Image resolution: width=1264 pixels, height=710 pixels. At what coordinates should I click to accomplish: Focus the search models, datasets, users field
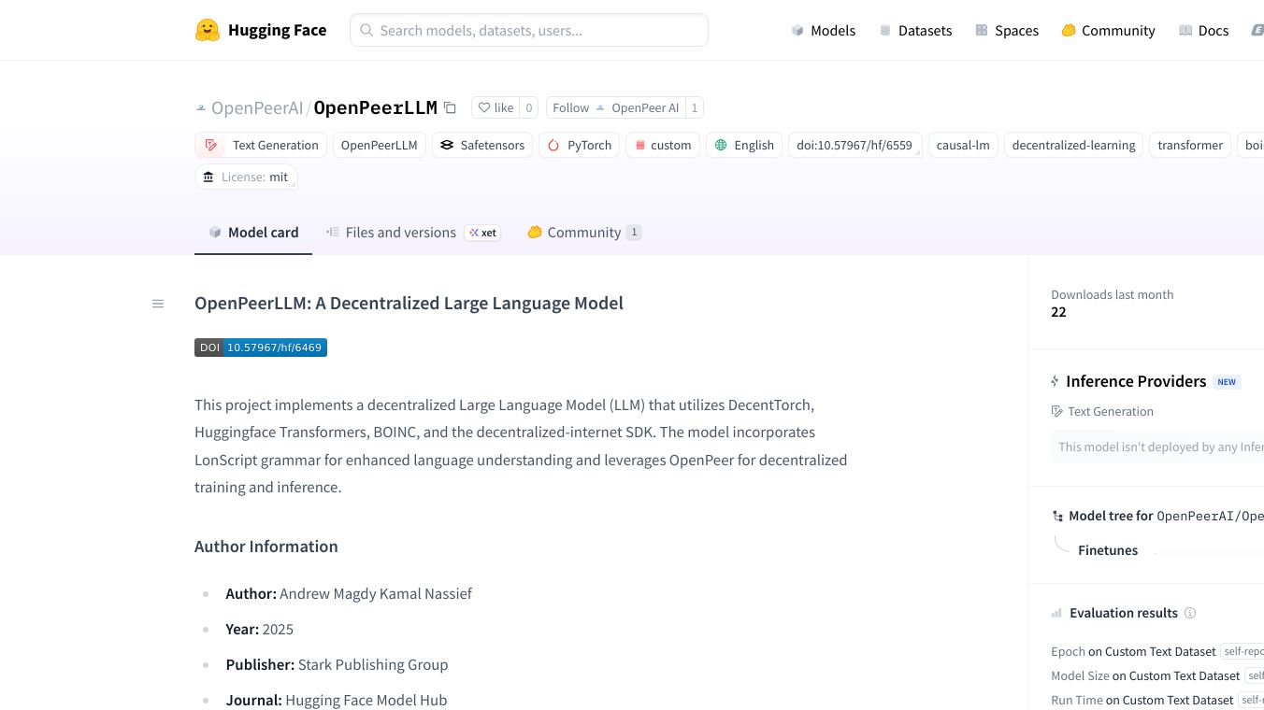click(x=529, y=30)
